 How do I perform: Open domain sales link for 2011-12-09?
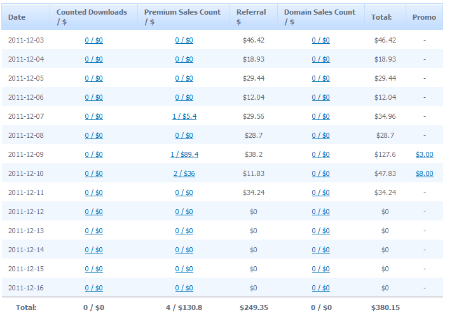point(320,154)
